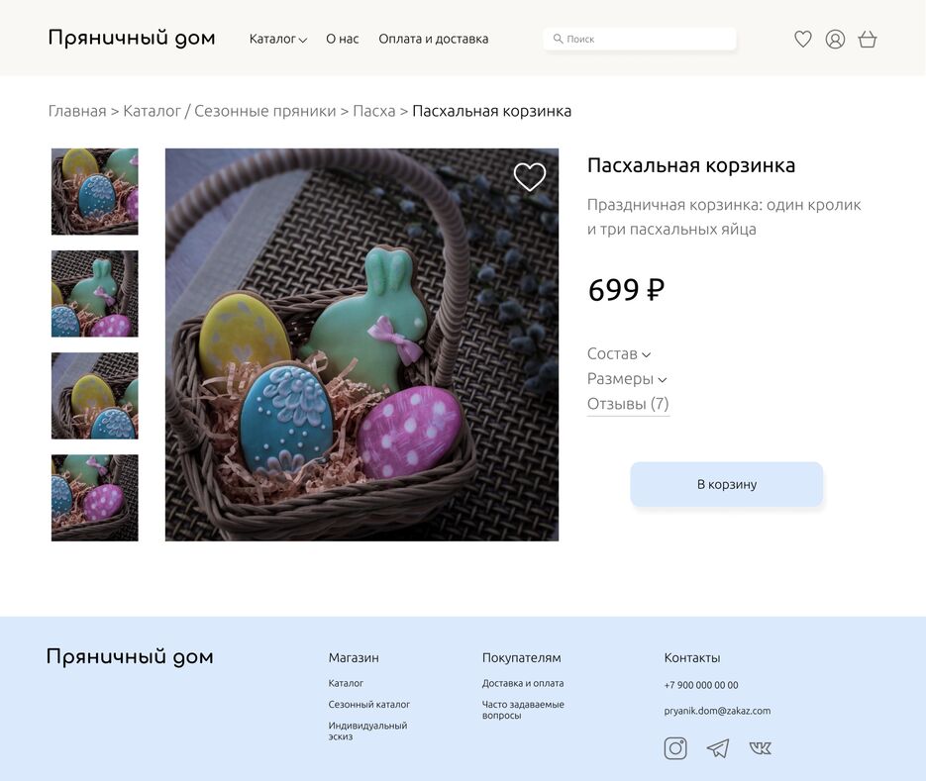
Task: Select the bunny close-up second thumbnail
Action: coord(94,293)
